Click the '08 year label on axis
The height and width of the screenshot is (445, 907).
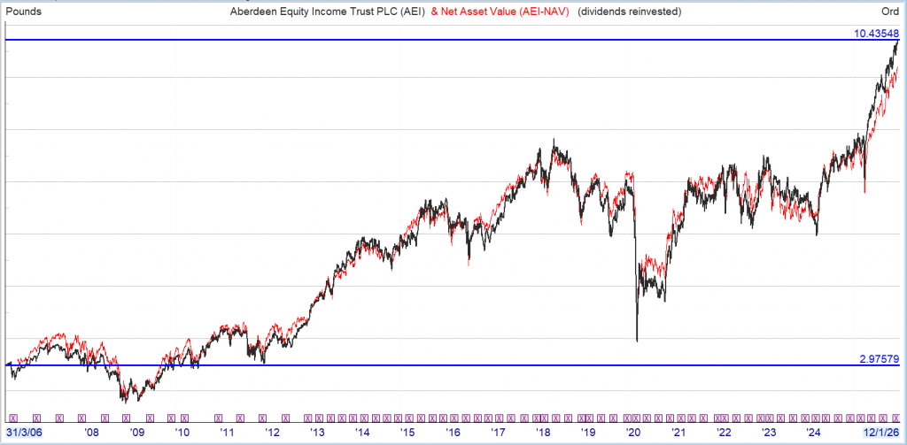[90, 433]
